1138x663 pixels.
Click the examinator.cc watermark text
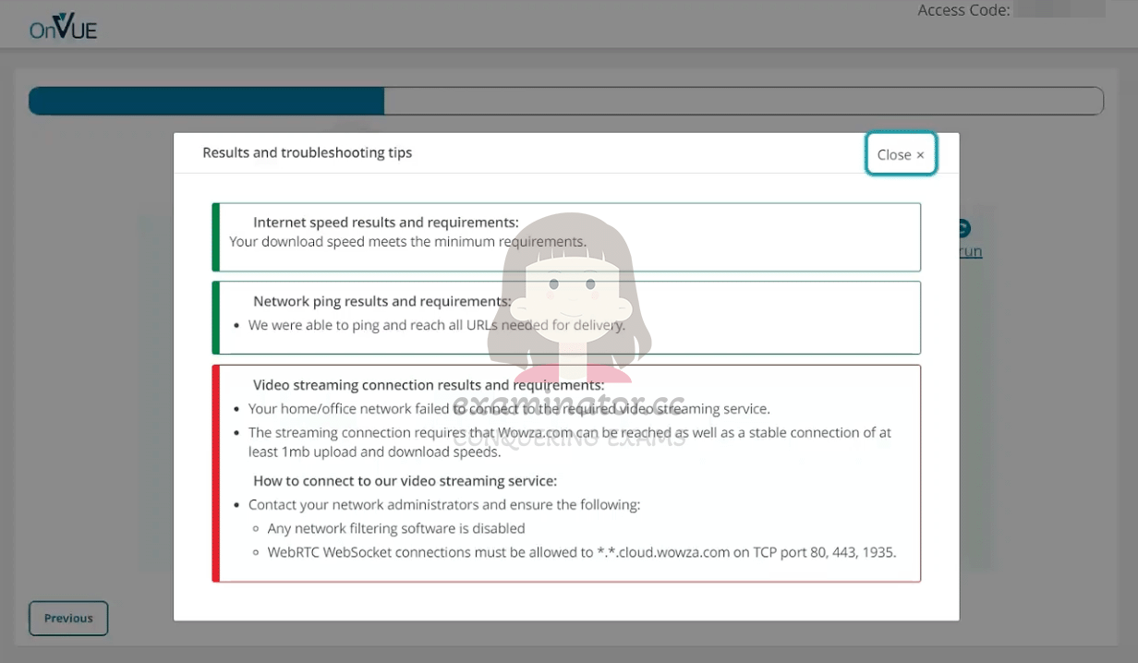pyautogui.click(x=569, y=404)
